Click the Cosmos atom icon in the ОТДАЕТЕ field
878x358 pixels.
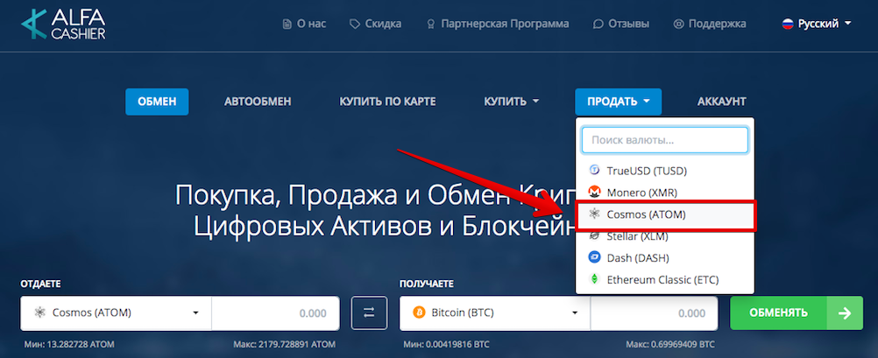click(39, 312)
